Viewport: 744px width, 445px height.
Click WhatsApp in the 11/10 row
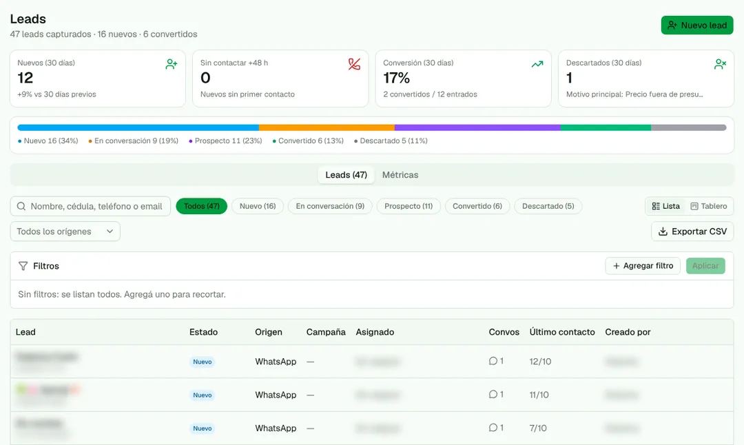[x=276, y=395]
